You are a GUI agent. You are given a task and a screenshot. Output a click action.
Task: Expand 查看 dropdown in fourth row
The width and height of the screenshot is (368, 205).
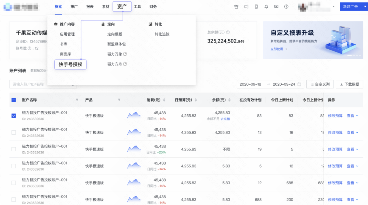click(353, 166)
